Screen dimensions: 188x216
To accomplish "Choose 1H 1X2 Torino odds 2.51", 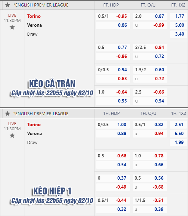I will [x=179, y=125].
